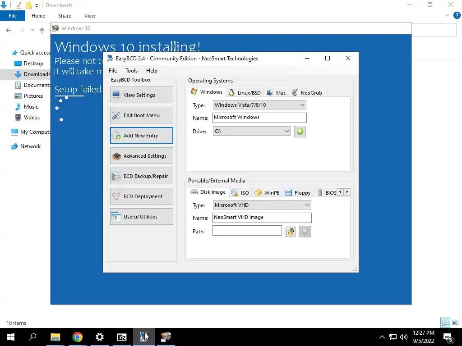Go to Advanced Settings
462x346 pixels.
(141, 156)
